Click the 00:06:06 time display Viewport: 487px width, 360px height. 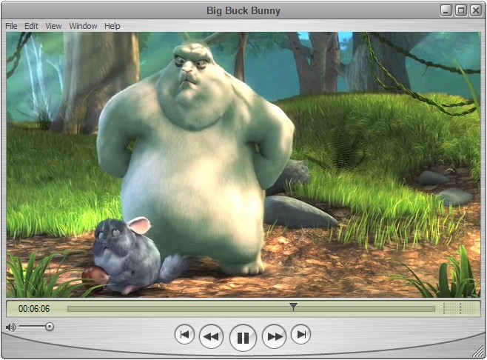click(34, 309)
